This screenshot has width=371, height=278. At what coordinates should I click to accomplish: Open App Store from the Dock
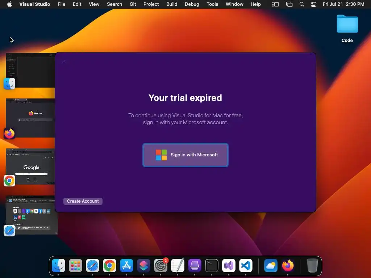pyautogui.click(x=126, y=265)
